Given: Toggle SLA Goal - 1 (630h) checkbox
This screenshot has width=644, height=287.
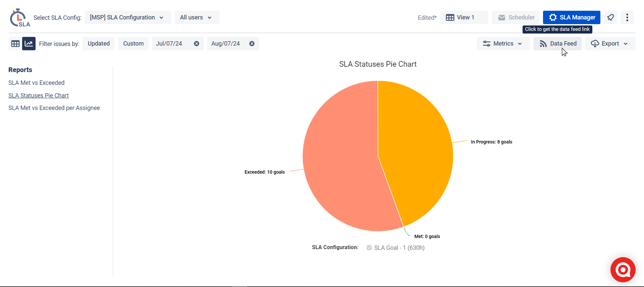Looking at the screenshot, I should click(369, 248).
